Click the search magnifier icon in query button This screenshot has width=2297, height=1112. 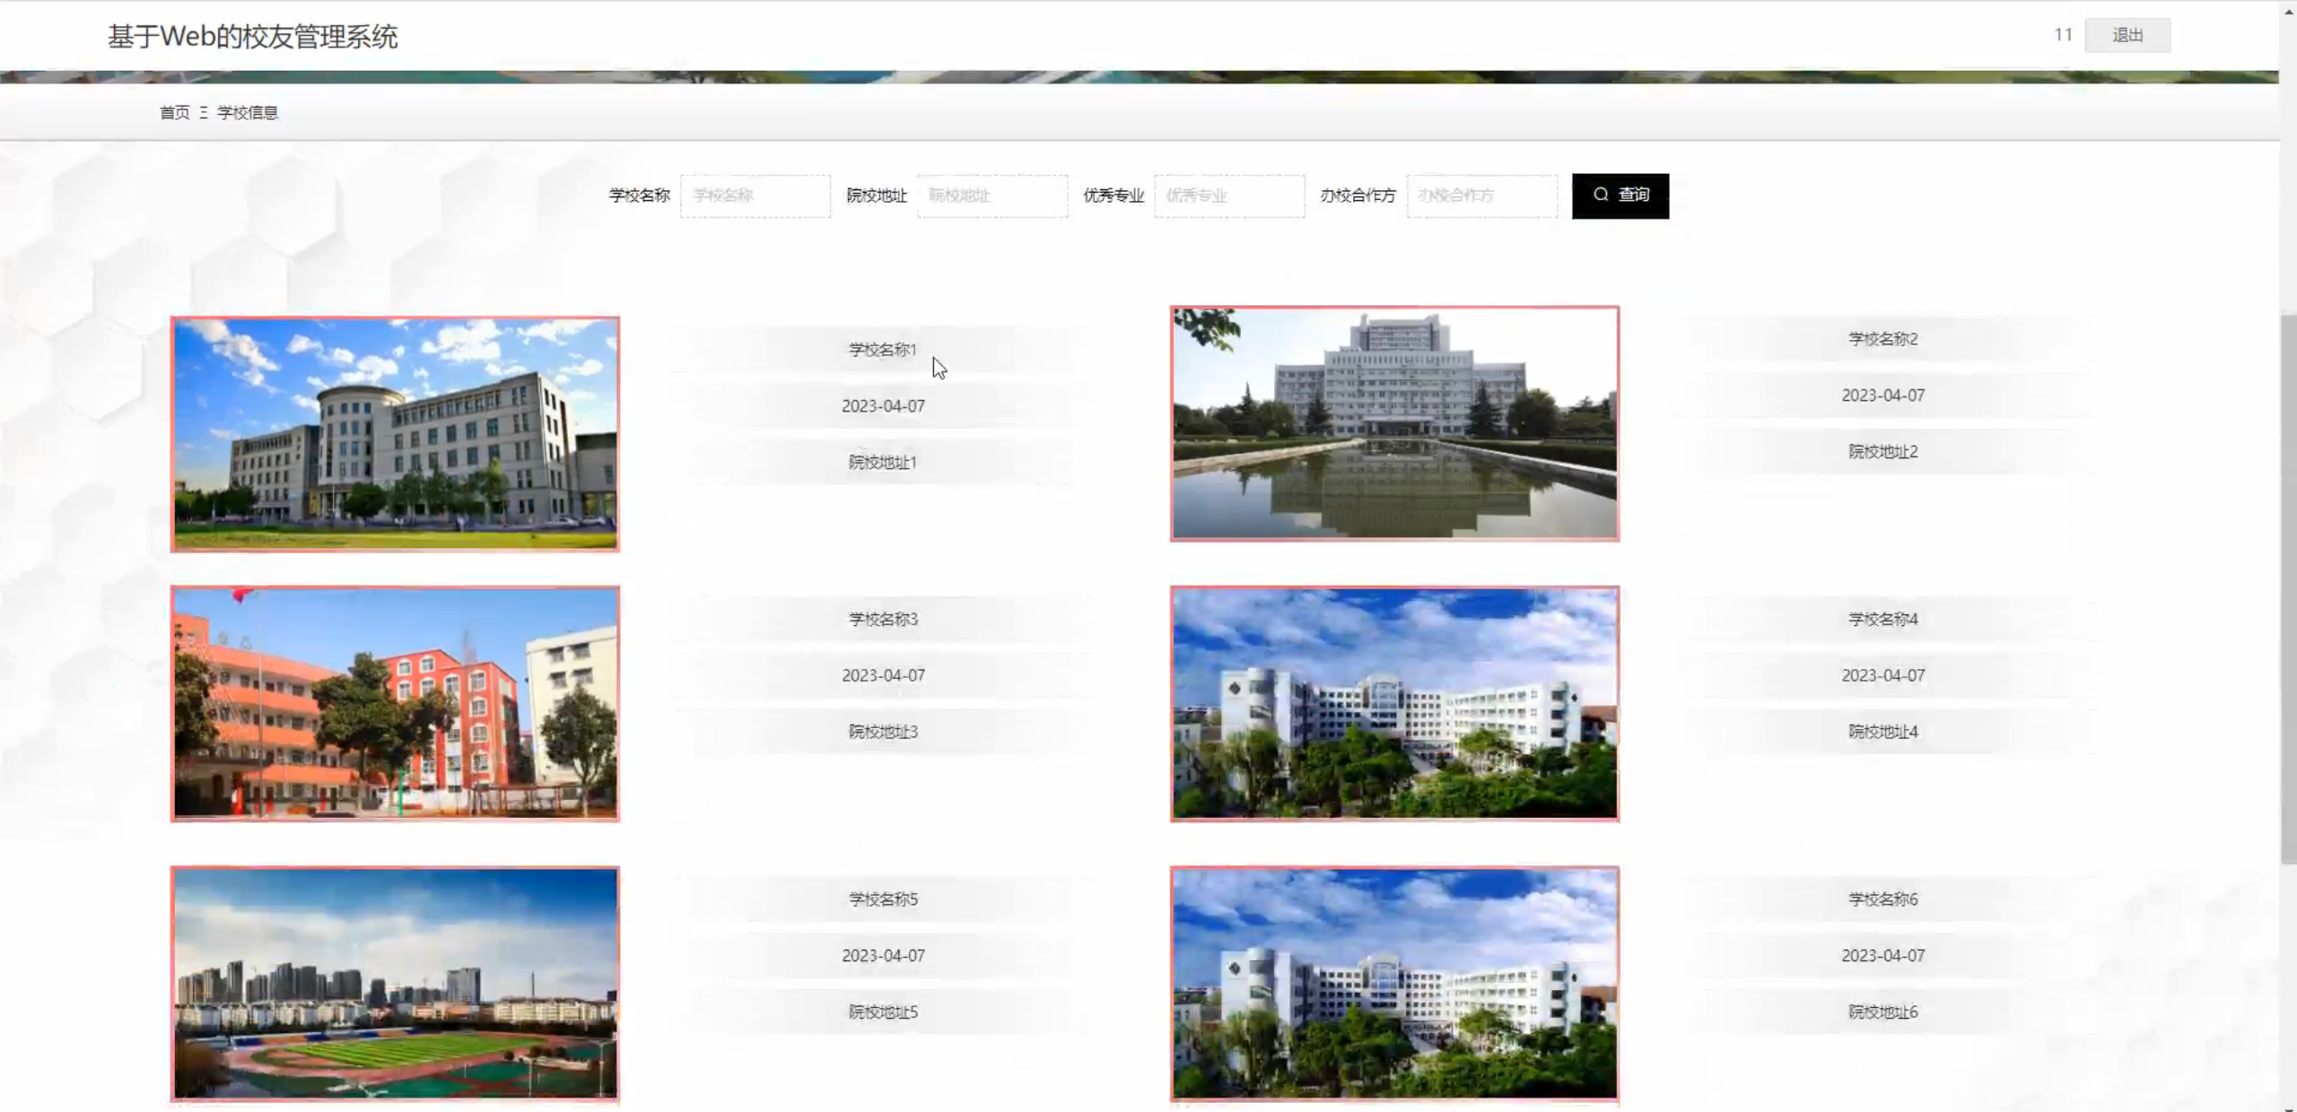point(1600,195)
